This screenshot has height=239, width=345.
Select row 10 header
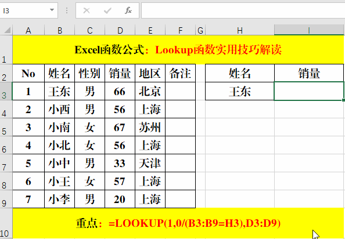(6, 223)
